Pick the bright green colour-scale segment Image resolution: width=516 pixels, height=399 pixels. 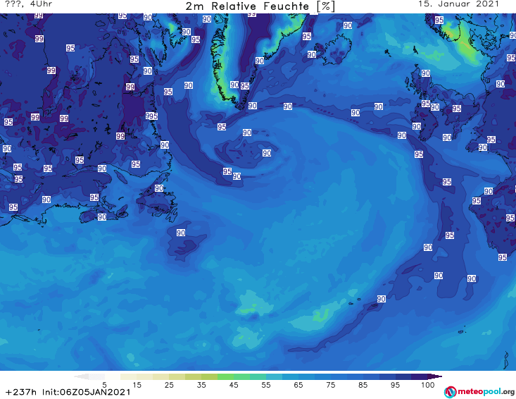tap(225, 376)
